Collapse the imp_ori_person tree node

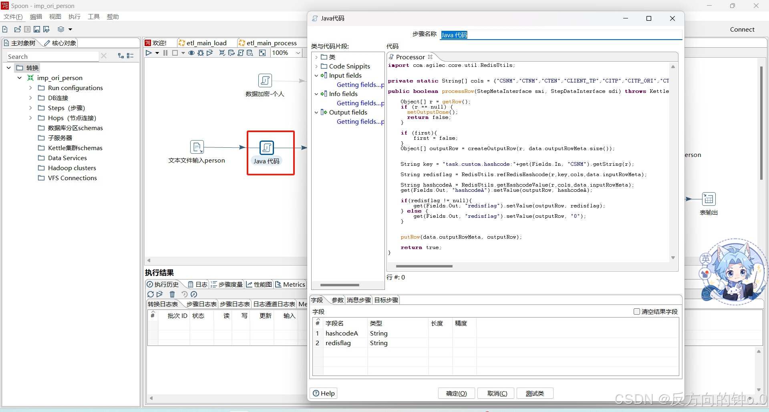[x=19, y=78]
